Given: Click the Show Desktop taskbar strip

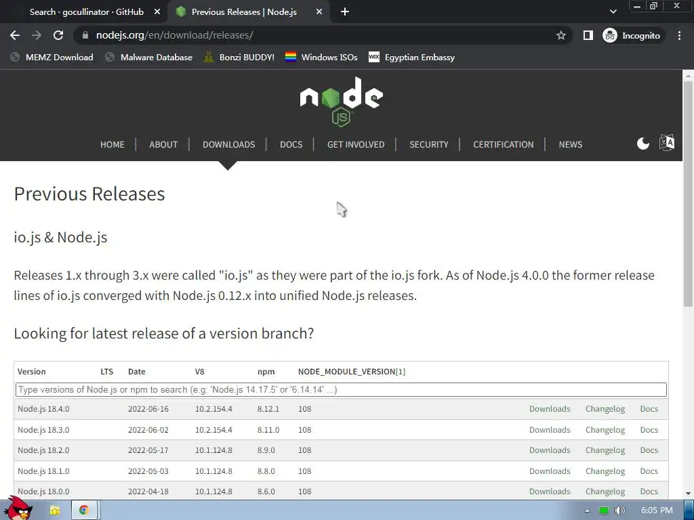Looking at the screenshot, I should coord(689,511).
